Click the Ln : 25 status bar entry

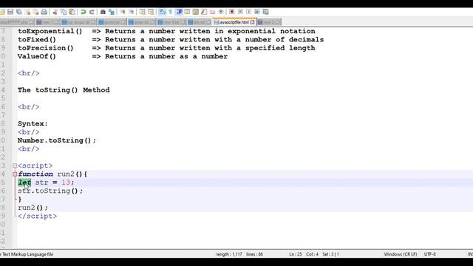(296, 254)
